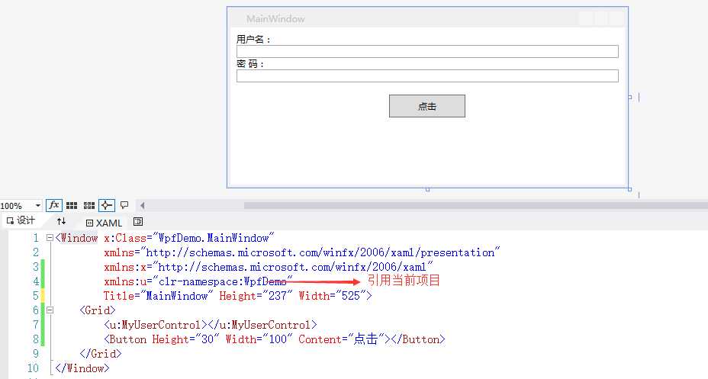
Task: Switch to the XAML tab
Action: click(104, 223)
